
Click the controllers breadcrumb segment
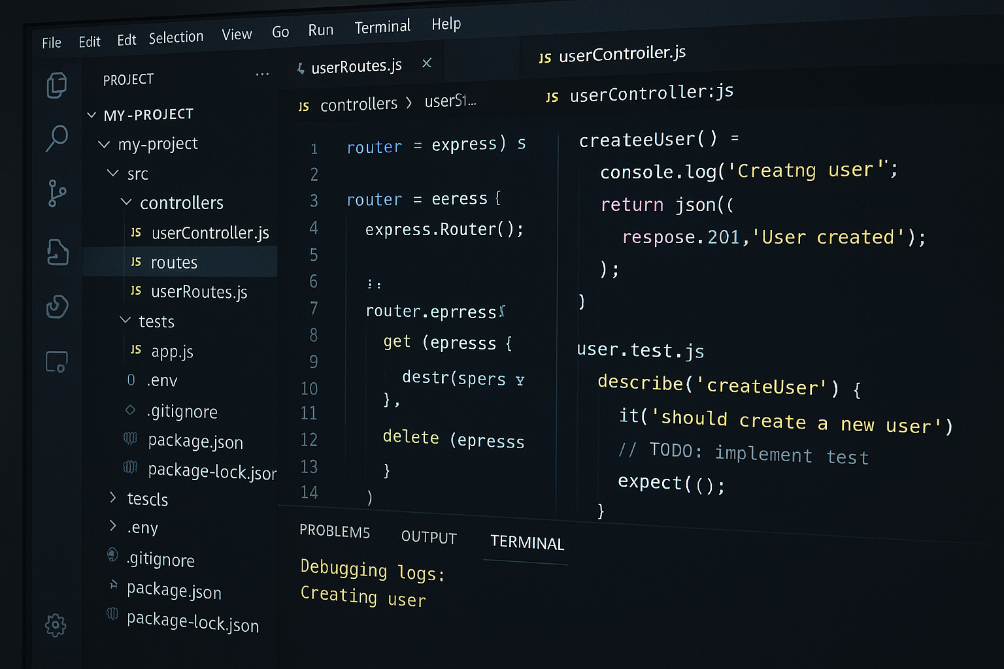pyautogui.click(x=358, y=105)
